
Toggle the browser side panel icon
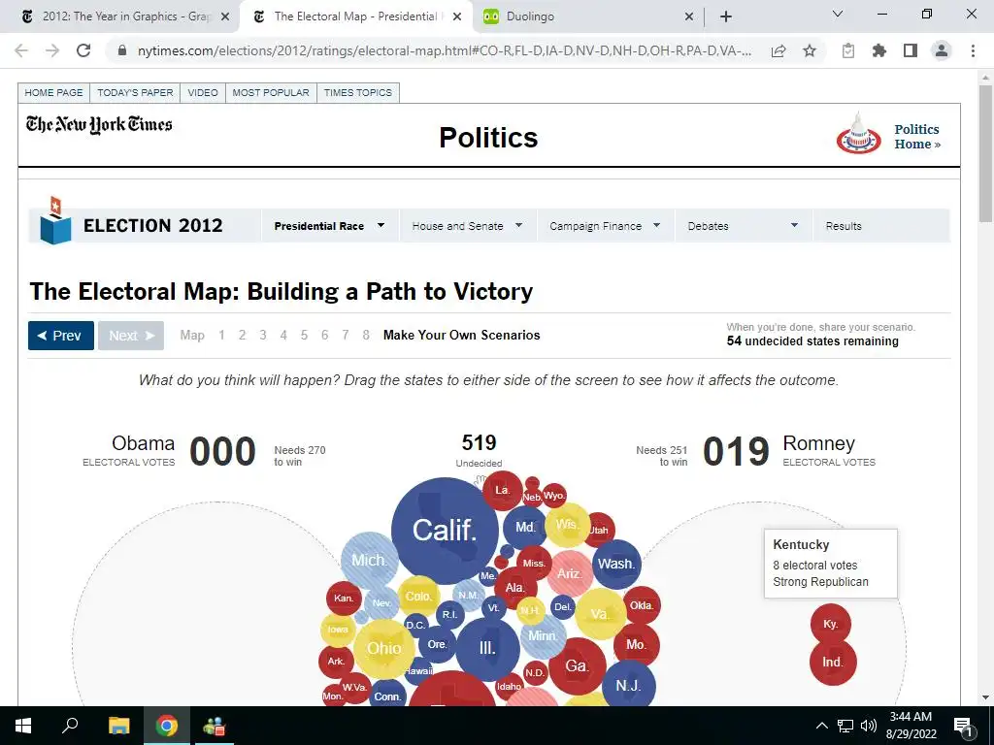(911, 50)
